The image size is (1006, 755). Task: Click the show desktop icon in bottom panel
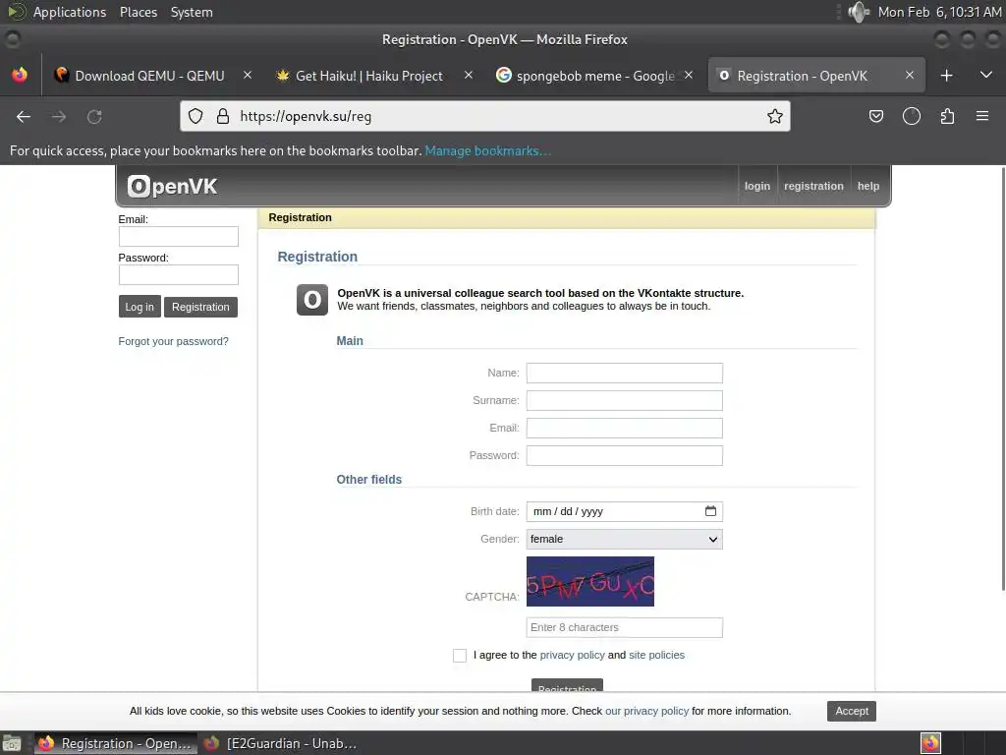(x=12, y=743)
